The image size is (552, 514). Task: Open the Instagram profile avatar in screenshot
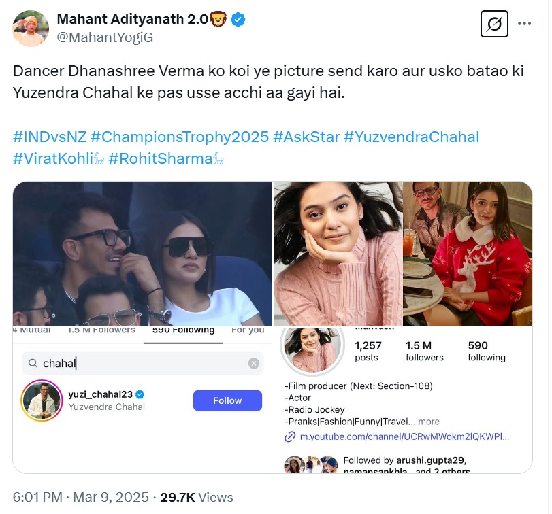pos(312,347)
